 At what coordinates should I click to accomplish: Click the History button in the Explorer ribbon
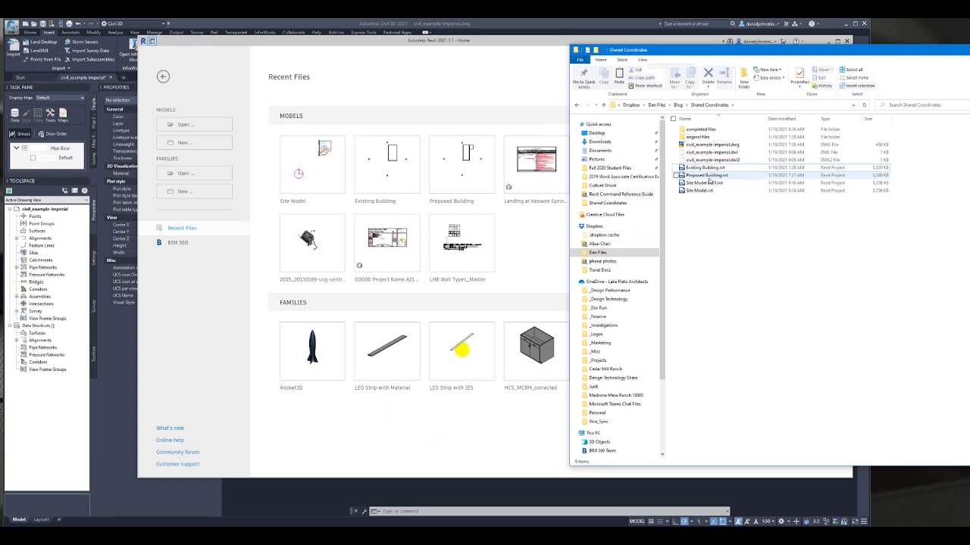(x=823, y=86)
